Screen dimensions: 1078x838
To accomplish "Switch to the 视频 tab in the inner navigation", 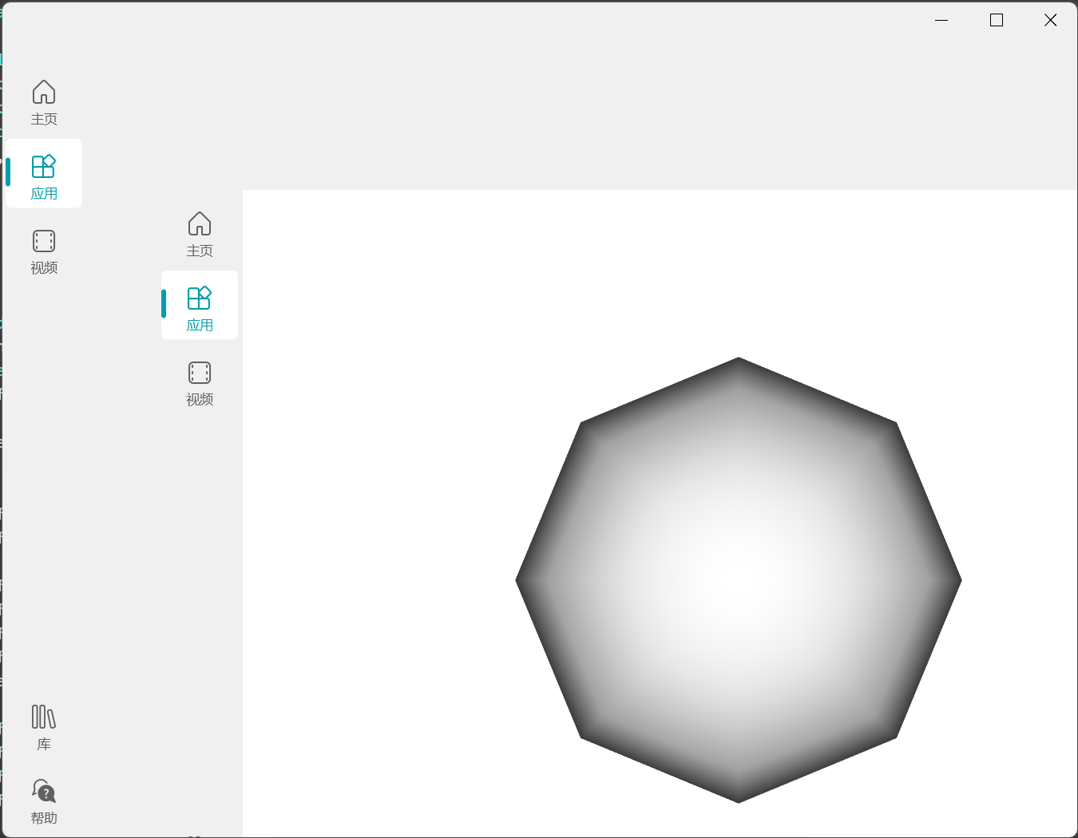I will tap(199, 383).
